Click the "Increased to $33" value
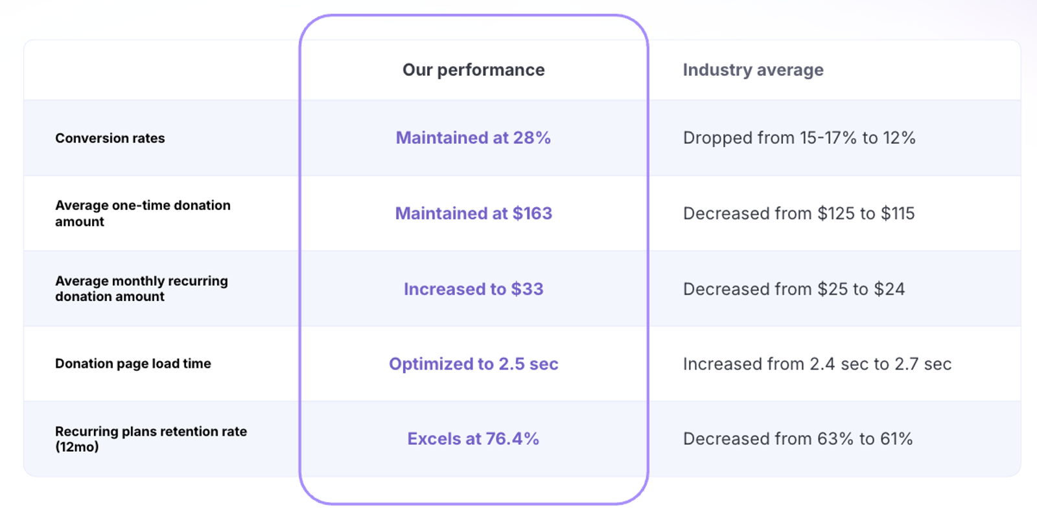 pyautogui.click(x=473, y=289)
